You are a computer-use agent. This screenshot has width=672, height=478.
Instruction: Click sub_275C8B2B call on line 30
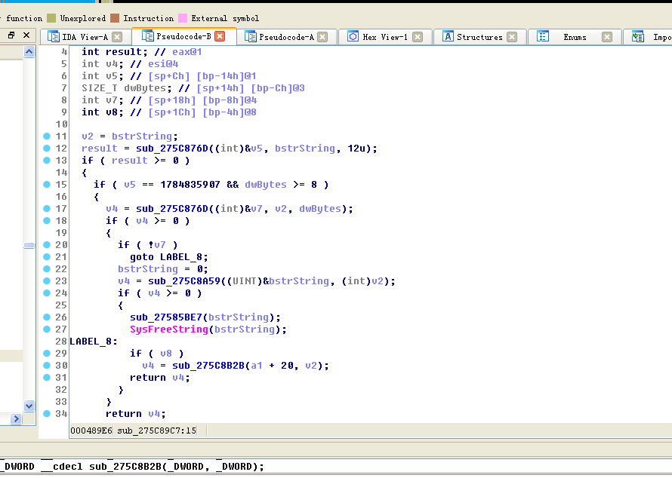point(208,366)
